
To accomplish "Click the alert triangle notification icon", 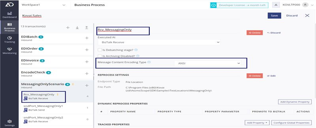I will click(276, 5).
